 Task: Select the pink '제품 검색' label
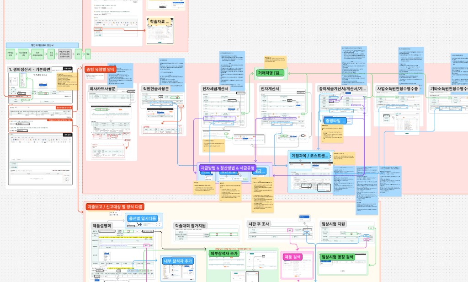click(x=293, y=256)
